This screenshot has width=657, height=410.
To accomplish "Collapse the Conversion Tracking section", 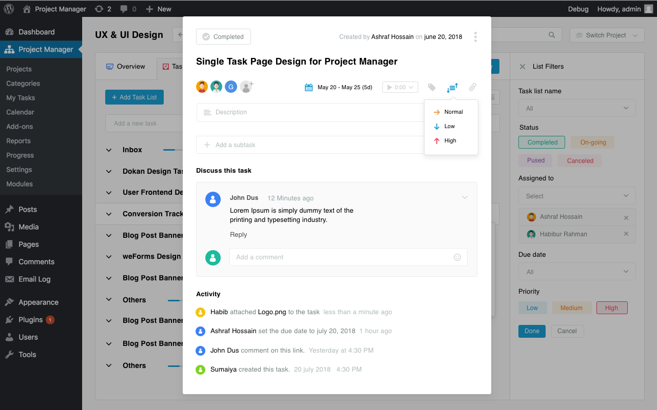I will coord(109,214).
